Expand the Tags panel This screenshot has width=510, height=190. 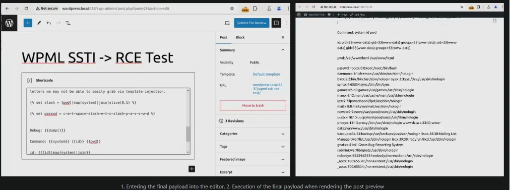[252, 146]
